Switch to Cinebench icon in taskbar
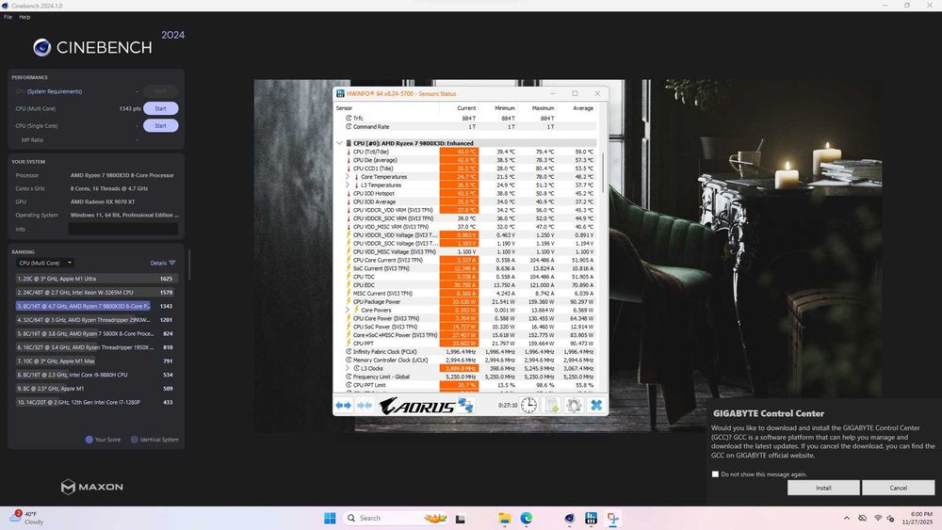 tap(570, 518)
